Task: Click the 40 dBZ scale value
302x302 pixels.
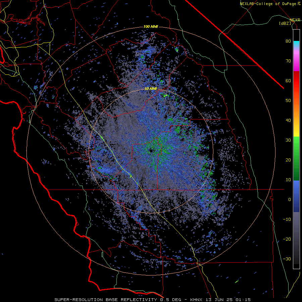Action: click(x=288, y=120)
